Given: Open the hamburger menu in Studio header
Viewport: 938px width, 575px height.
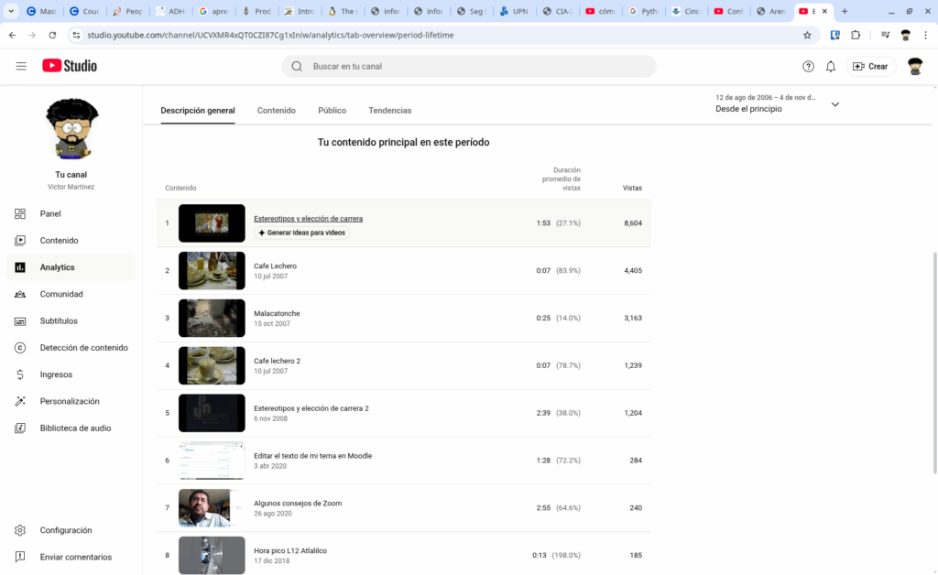Looking at the screenshot, I should (21, 66).
